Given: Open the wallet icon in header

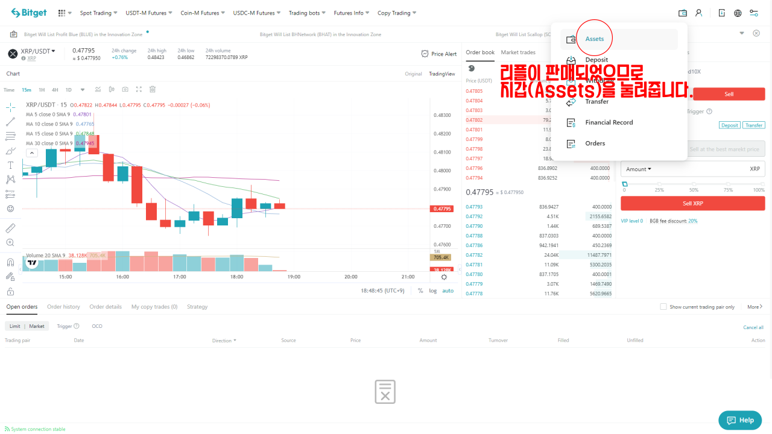Looking at the screenshot, I should pos(683,13).
